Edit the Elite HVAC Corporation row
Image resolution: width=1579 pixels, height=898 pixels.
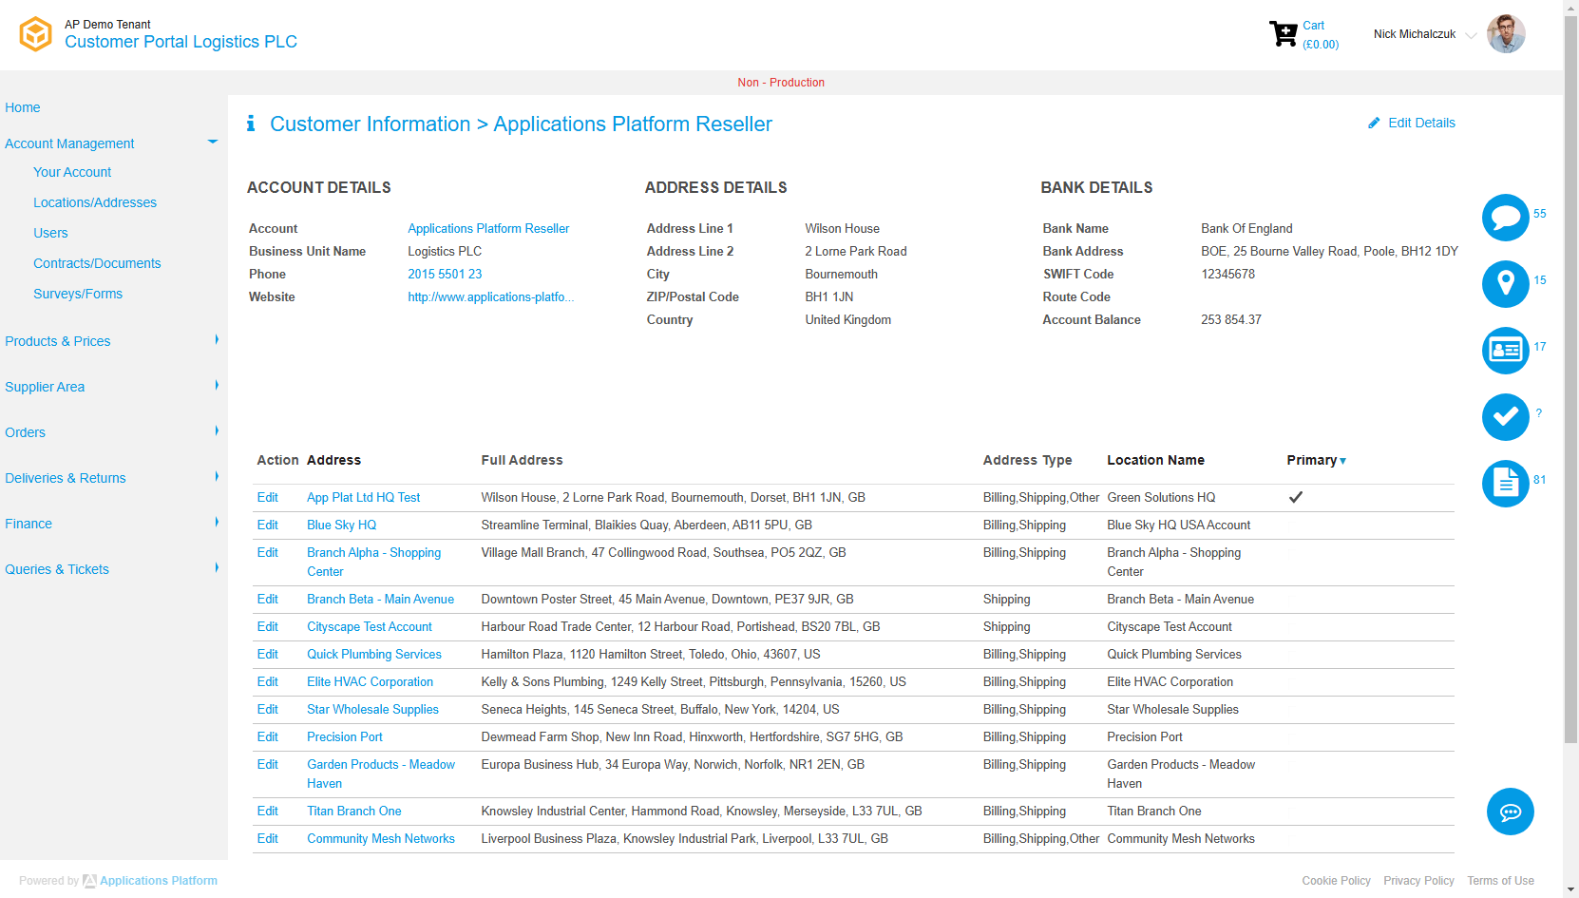[267, 681]
